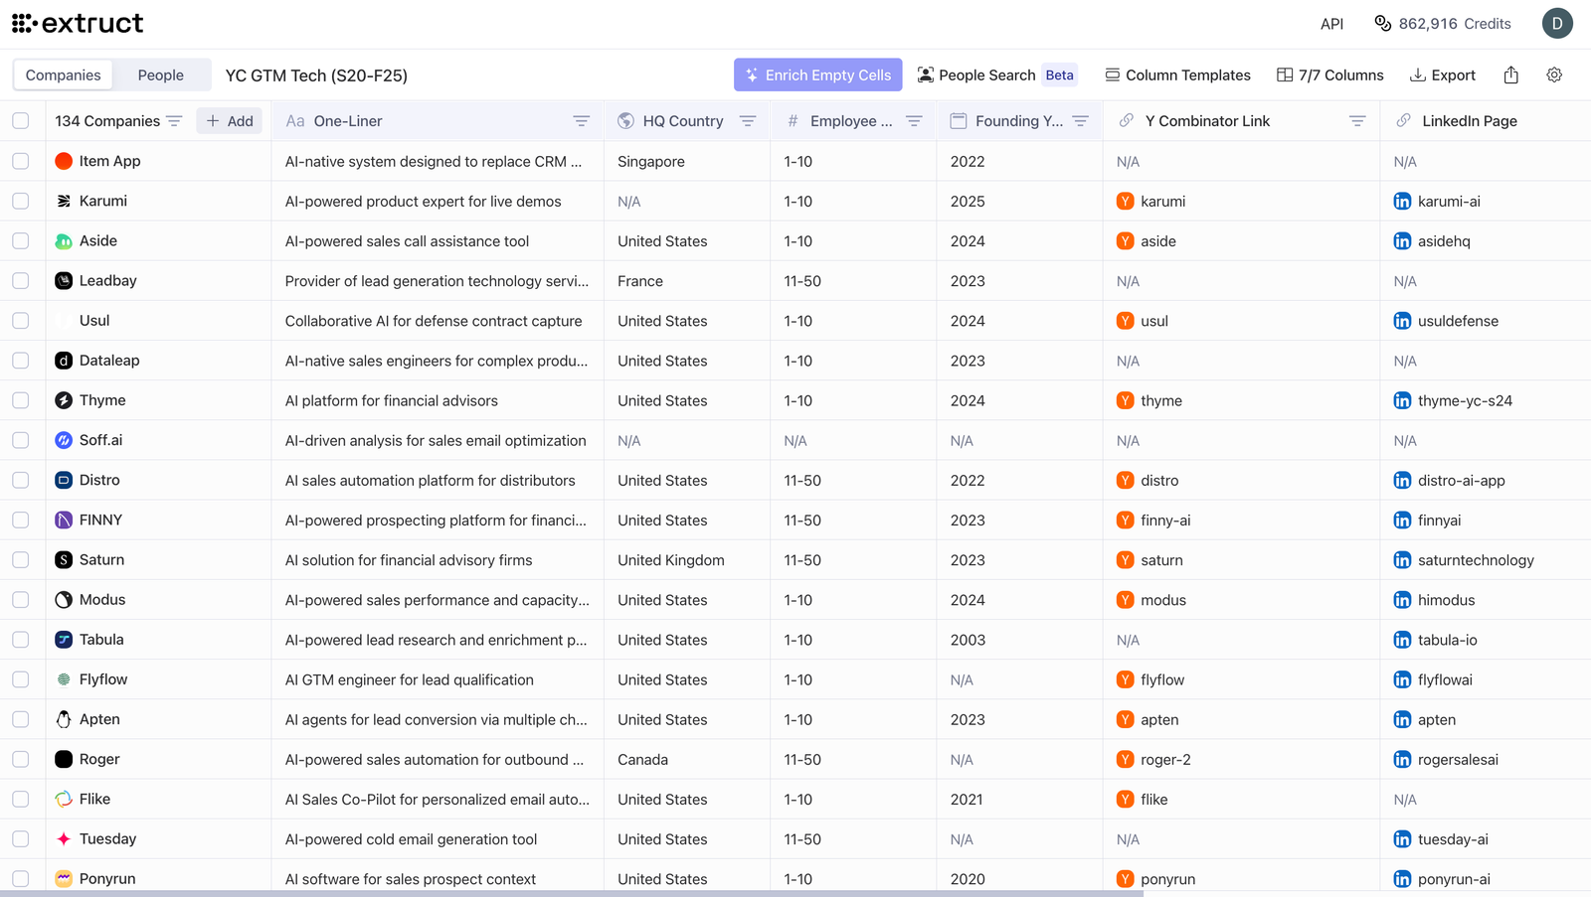Switch to the People tab
The height and width of the screenshot is (897, 1591).
(x=160, y=75)
